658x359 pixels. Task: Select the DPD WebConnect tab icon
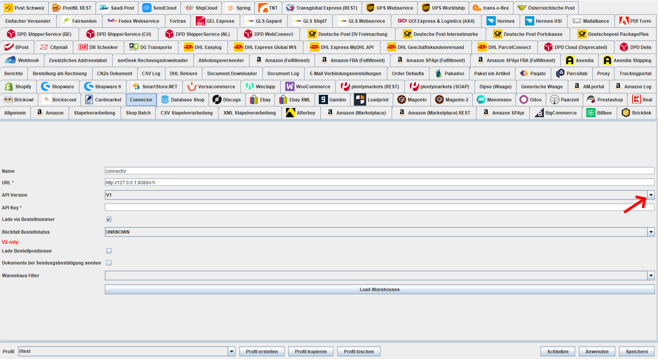[248, 34]
